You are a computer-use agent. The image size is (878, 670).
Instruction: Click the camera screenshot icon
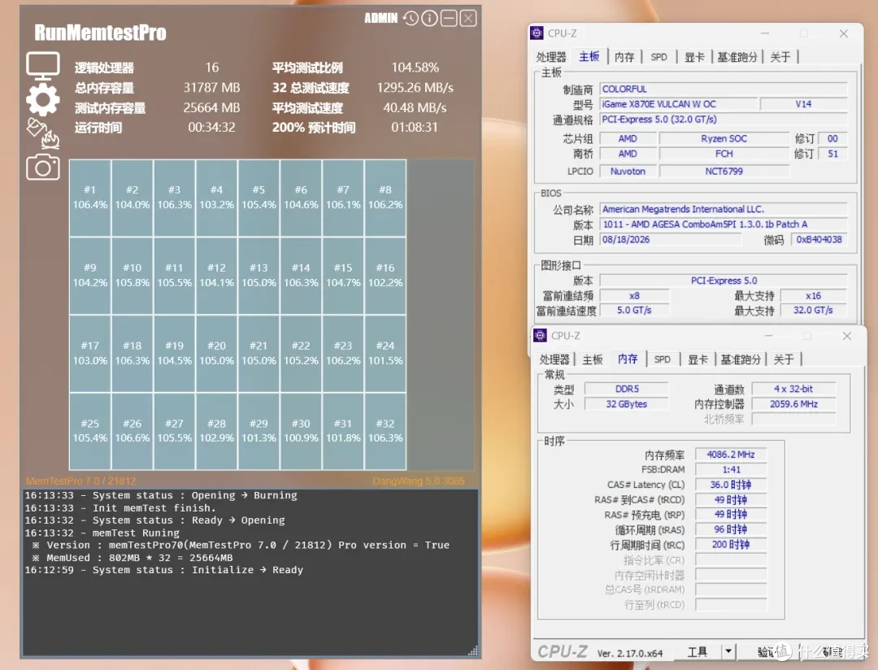(x=42, y=167)
